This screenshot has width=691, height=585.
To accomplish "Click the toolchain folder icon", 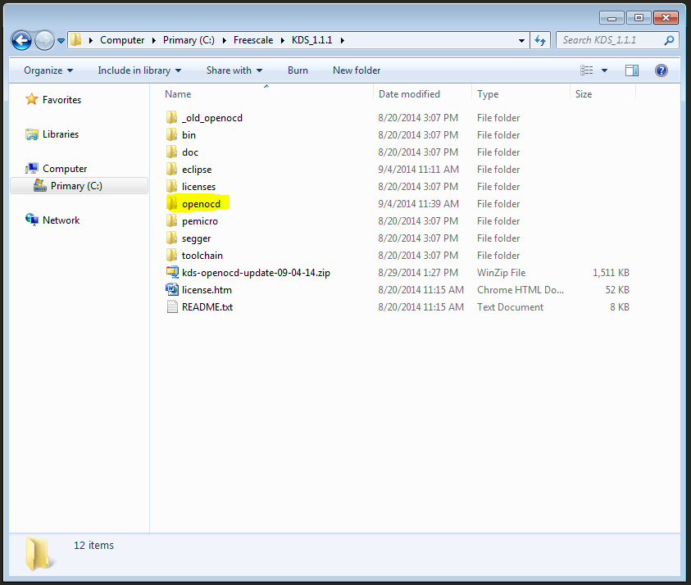I will pyautogui.click(x=172, y=255).
